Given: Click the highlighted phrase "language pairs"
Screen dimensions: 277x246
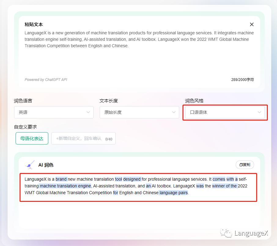Looking at the screenshot, I should (173, 193).
